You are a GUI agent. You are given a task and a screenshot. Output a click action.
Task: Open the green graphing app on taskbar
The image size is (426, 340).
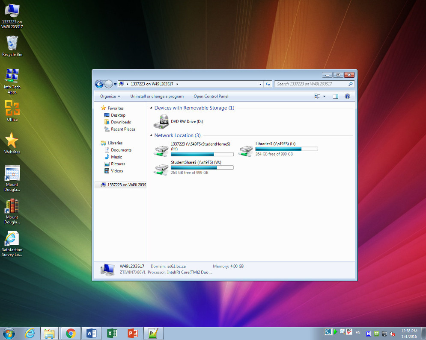click(153, 334)
